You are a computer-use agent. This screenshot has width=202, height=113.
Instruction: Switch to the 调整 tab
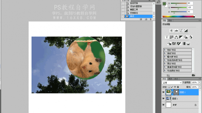(x=164, y=21)
